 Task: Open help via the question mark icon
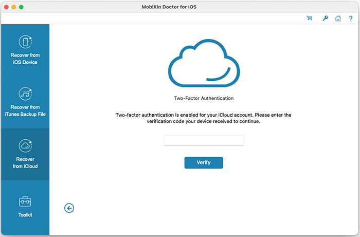coord(351,19)
